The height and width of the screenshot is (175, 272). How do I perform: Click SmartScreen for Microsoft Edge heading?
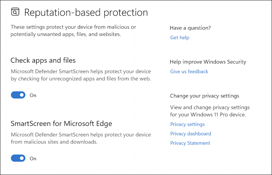pyautogui.click(x=61, y=123)
